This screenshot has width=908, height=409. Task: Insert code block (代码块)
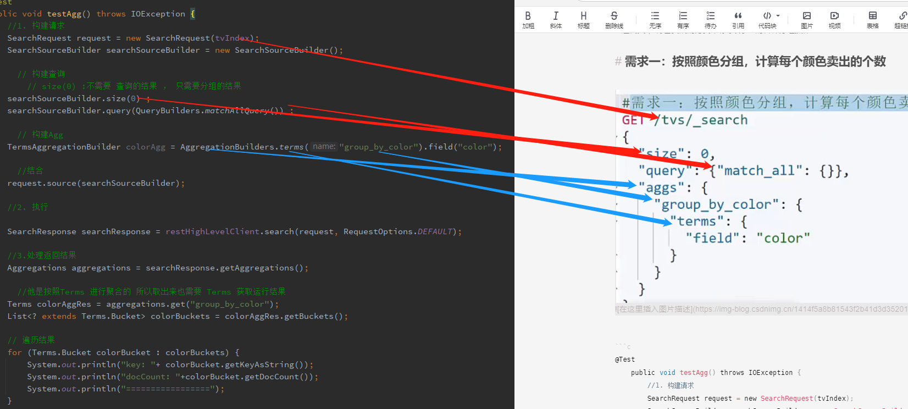(767, 19)
